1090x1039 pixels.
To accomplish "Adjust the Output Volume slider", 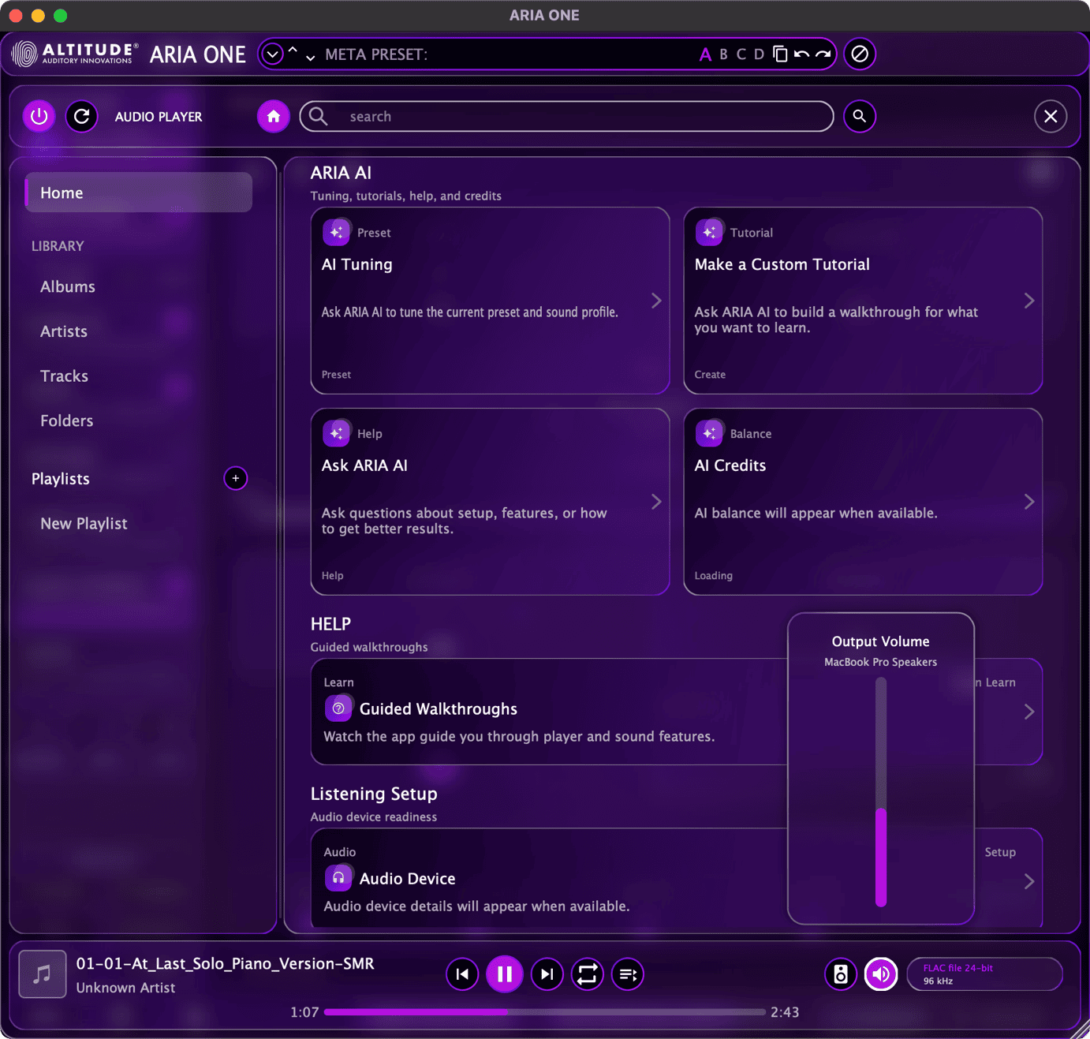I will [881, 792].
